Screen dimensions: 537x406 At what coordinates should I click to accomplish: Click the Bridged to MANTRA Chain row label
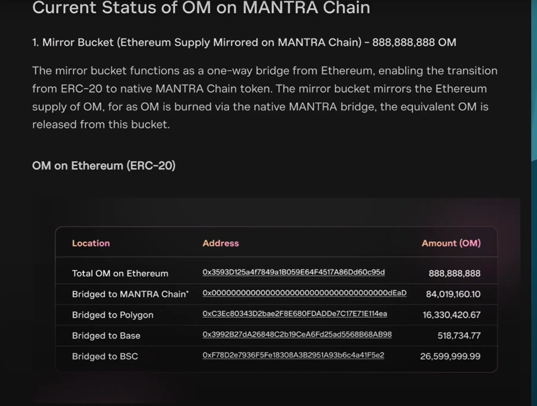130,294
